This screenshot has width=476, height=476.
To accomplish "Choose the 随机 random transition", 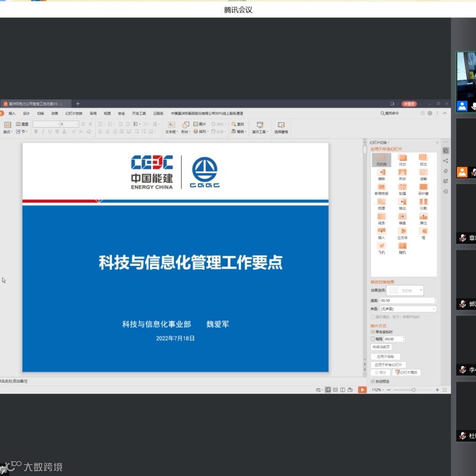I will coord(402,248).
